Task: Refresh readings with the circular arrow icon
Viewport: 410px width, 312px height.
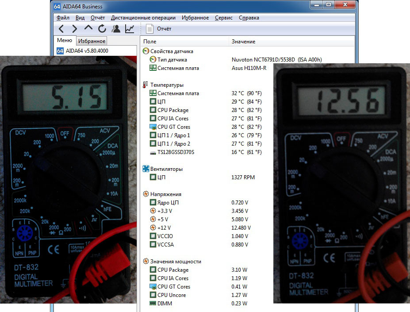Action: [x=102, y=28]
